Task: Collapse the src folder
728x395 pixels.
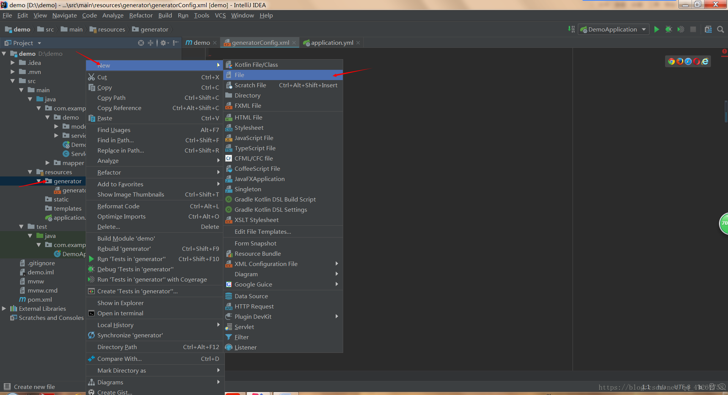Action: [13, 81]
